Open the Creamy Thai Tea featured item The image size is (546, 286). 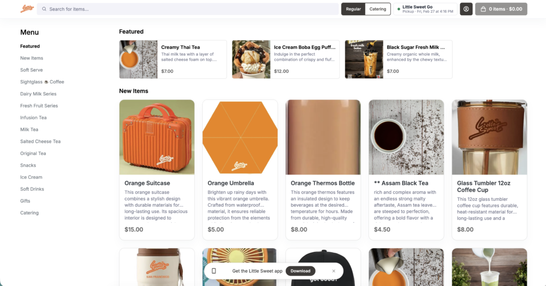173,59
